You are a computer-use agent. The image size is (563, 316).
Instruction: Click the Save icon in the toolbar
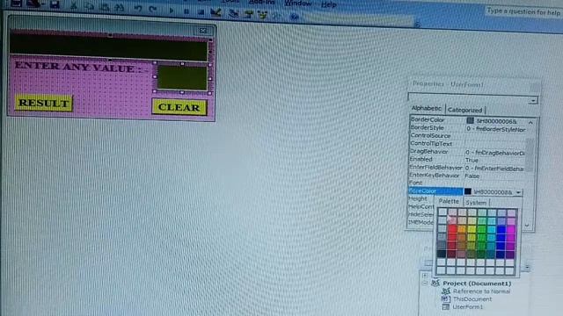pyautogui.click(x=55, y=4)
